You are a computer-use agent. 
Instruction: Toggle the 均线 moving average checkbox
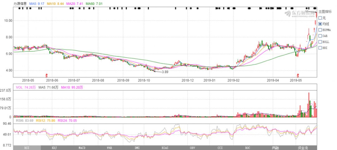point(320,24)
